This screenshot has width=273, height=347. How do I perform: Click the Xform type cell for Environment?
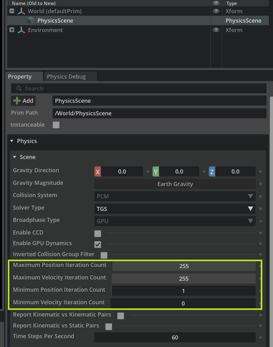(234, 30)
